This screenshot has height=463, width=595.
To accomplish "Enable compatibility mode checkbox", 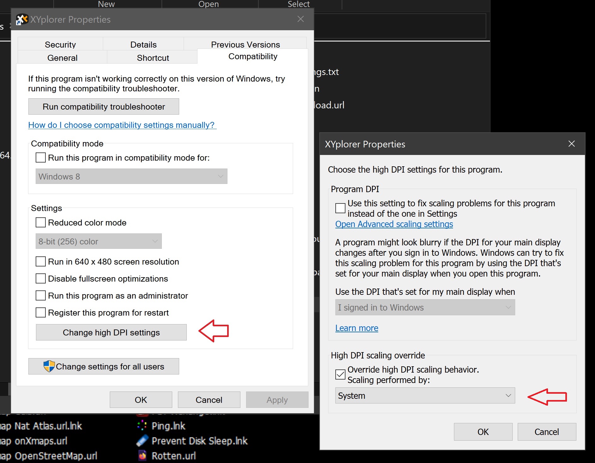I will click(41, 157).
